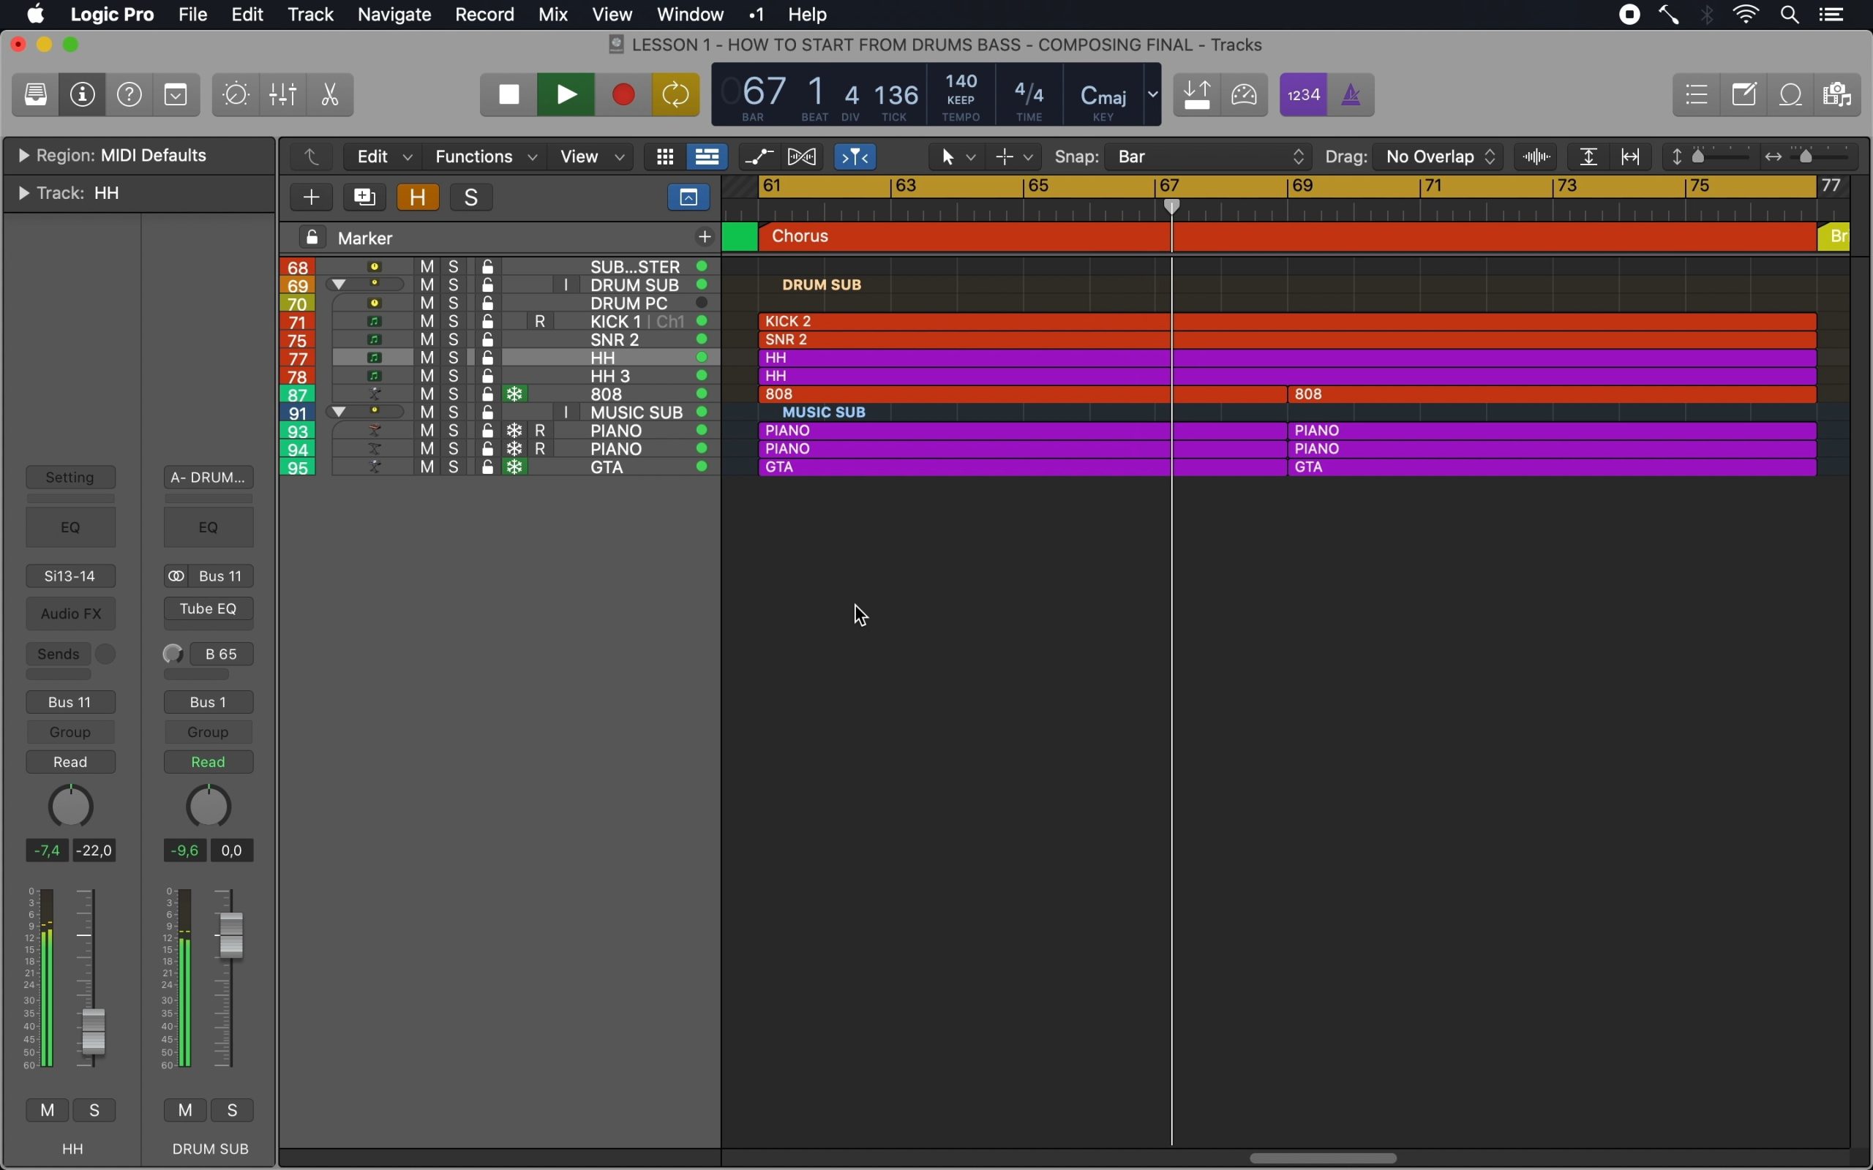Expand the Region: MIDI Defaults inspector
This screenshot has height=1170, width=1873.
[x=23, y=156]
